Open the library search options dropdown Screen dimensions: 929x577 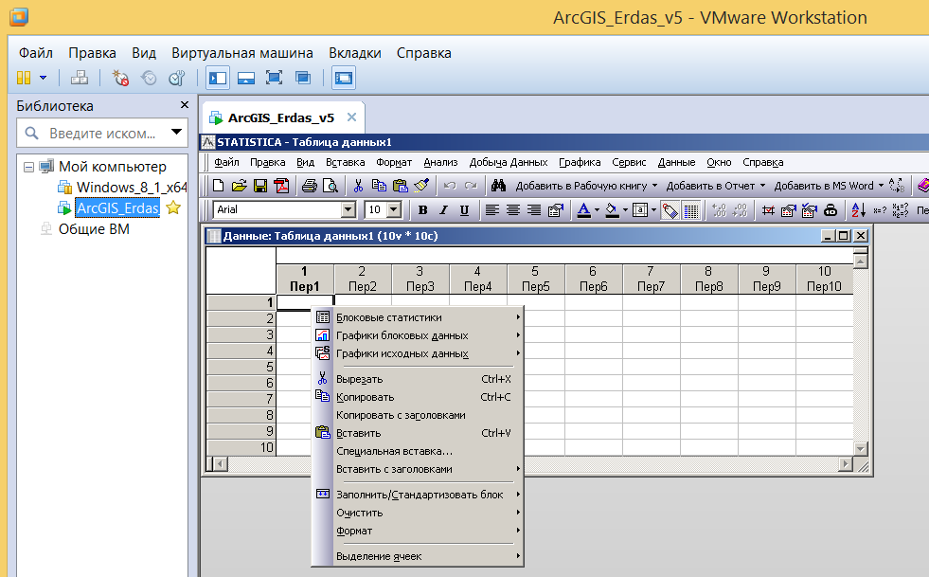point(176,133)
